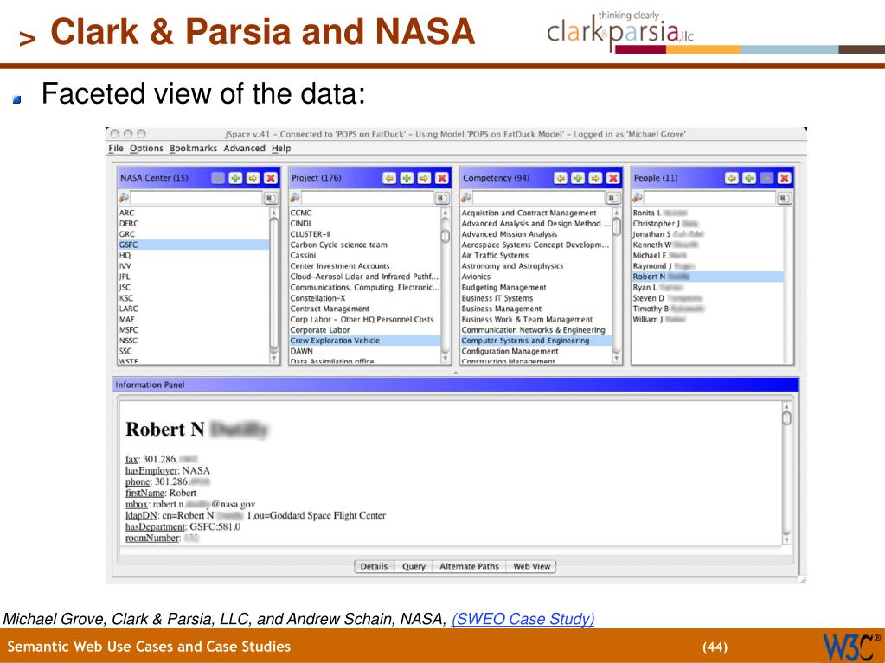Switch to the Details tab
The width and height of the screenshot is (885, 663).
point(375,566)
